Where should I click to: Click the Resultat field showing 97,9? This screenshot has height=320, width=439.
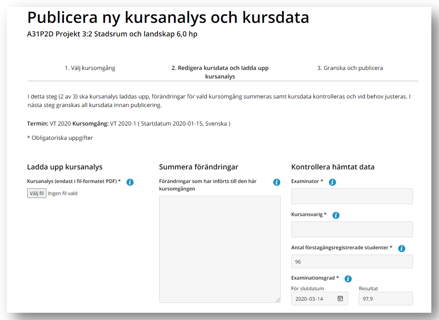pyautogui.click(x=386, y=299)
